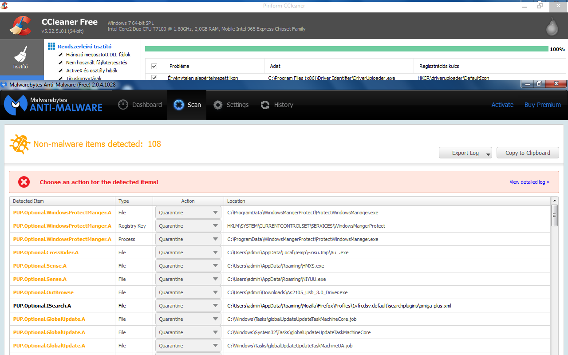Image resolution: width=568 pixels, height=355 pixels.
Task: Click the Malwarebytes Anti-Malware logo
Action: [53, 105]
